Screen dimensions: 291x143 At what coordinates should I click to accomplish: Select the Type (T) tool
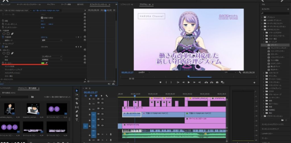tap(77, 120)
